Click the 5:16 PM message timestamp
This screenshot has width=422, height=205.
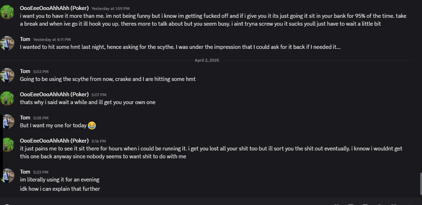[x=99, y=141]
